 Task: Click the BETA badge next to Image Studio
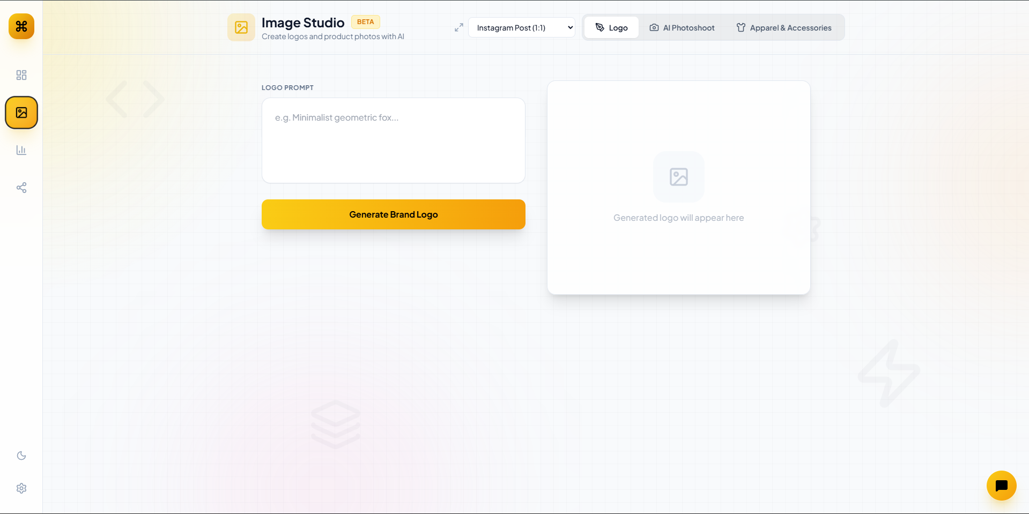point(366,21)
